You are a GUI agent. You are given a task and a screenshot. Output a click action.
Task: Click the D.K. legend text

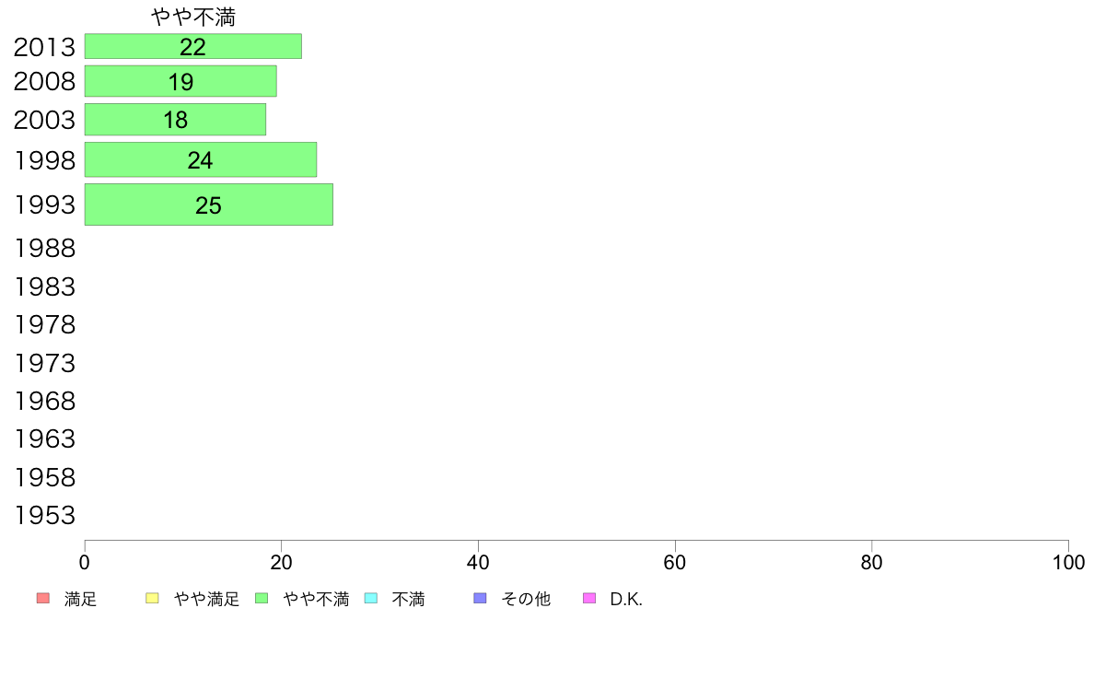coord(626,599)
